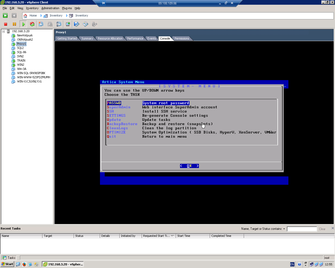Open the View menu

click(x=20, y=8)
